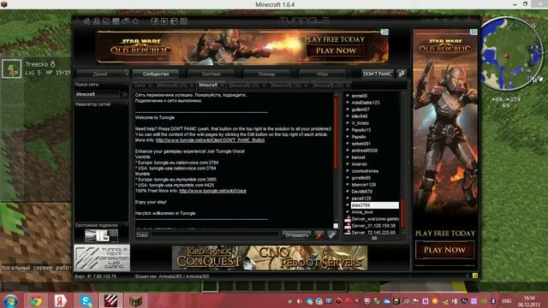Click the chat message input field
548x308 pixels.
tap(215, 235)
